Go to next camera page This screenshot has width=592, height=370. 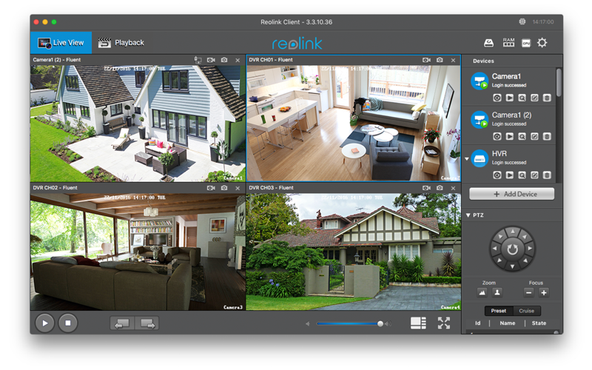[x=147, y=323]
